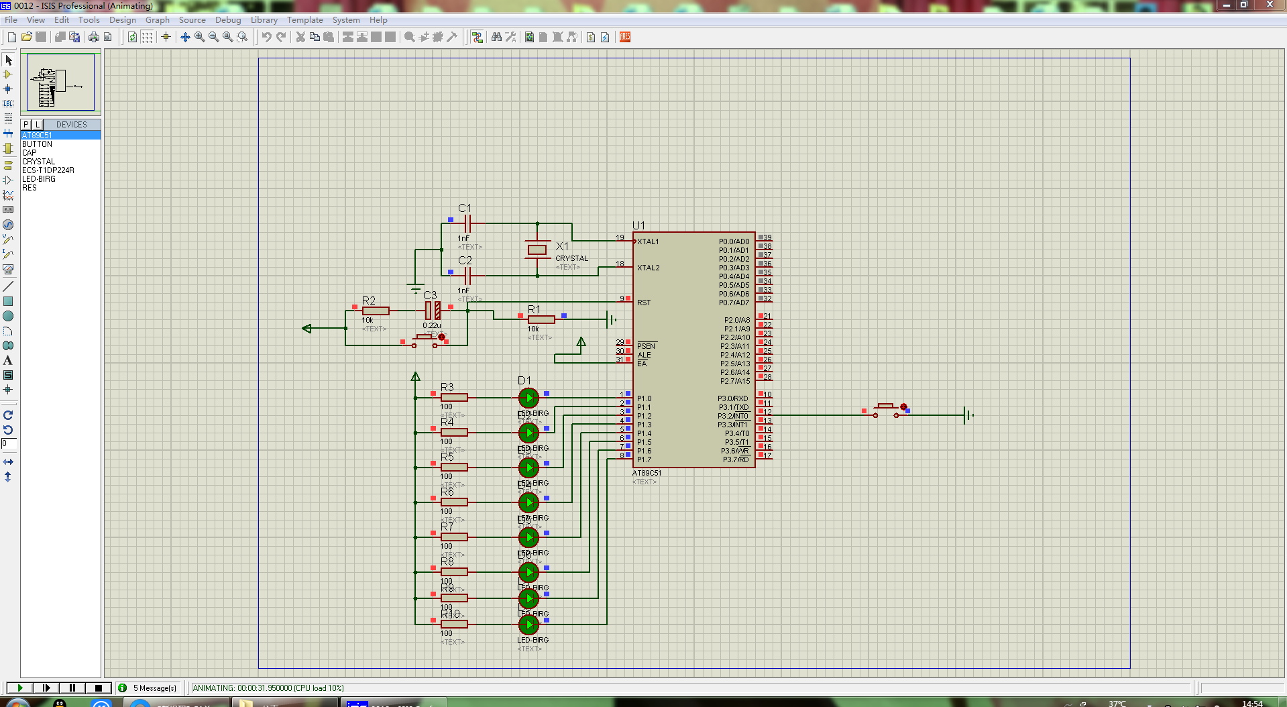The width and height of the screenshot is (1287, 707).
Task: Select the Text Script Mode tool
Action: click(8, 118)
